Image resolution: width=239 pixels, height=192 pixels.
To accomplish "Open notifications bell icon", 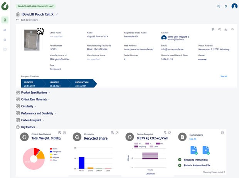I will pyautogui.click(x=226, y=6).
